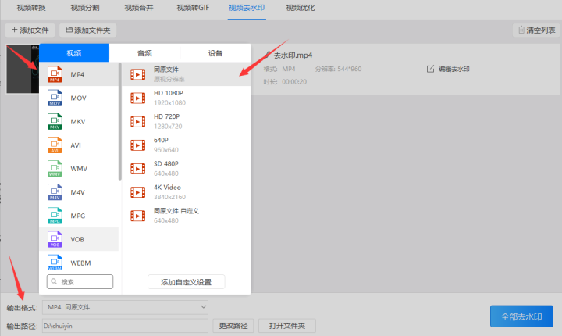This screenshot has width=562, height=336.
Task: Open the 编辑去水印 link
Action: (x=454, y=69)
